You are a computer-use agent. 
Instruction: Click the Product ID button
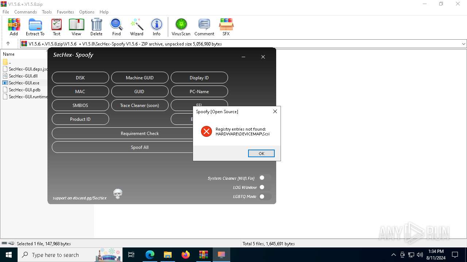click(x=80, y=119)
